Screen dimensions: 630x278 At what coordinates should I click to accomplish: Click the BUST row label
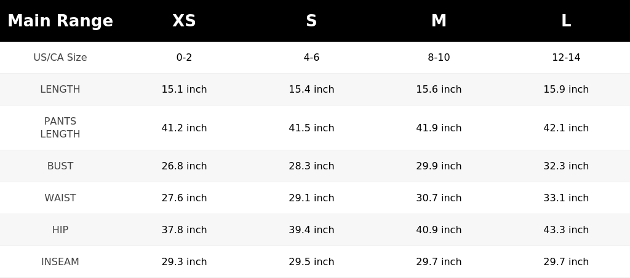(x=60, y=166)
